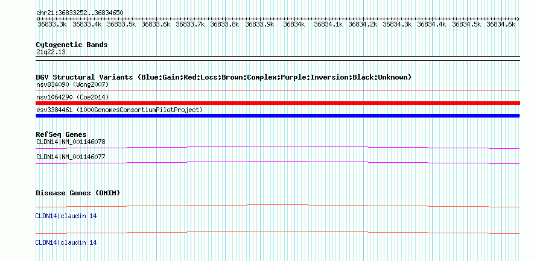
Task: Click the magenta NM_001146077 gene line
Action: [278, 163]
